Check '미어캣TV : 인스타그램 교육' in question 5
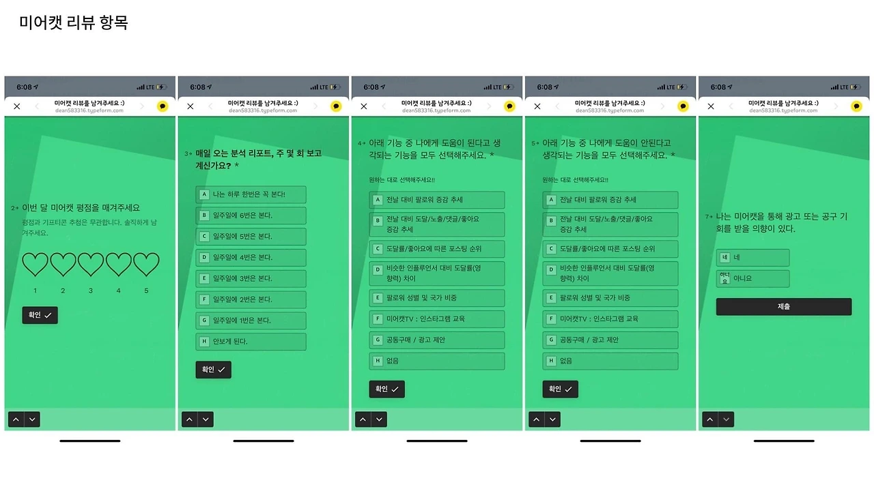874x491 pixels. 610,318
